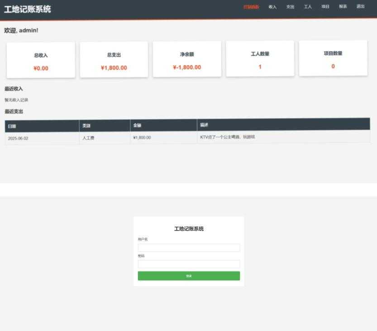Click the 金额 amount column header

coord(137,125)
